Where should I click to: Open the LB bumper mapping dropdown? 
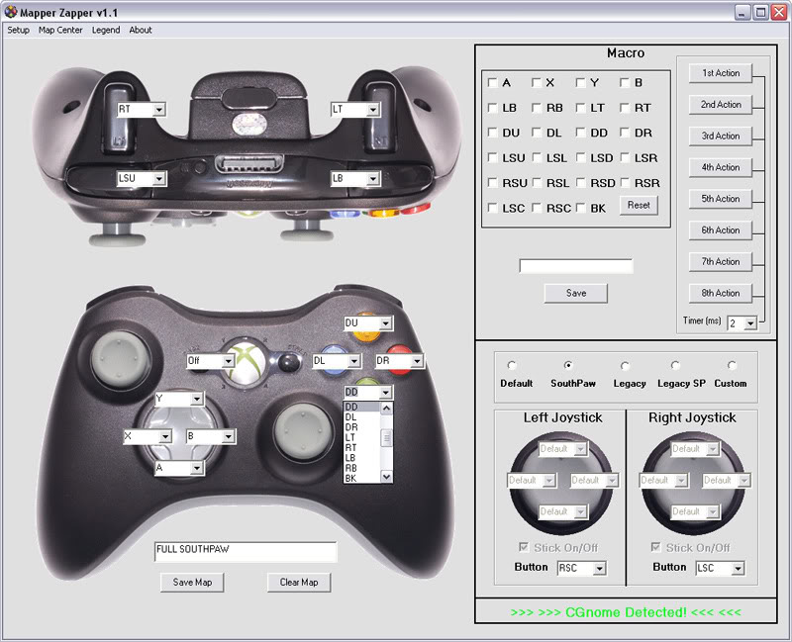[373, 179]
